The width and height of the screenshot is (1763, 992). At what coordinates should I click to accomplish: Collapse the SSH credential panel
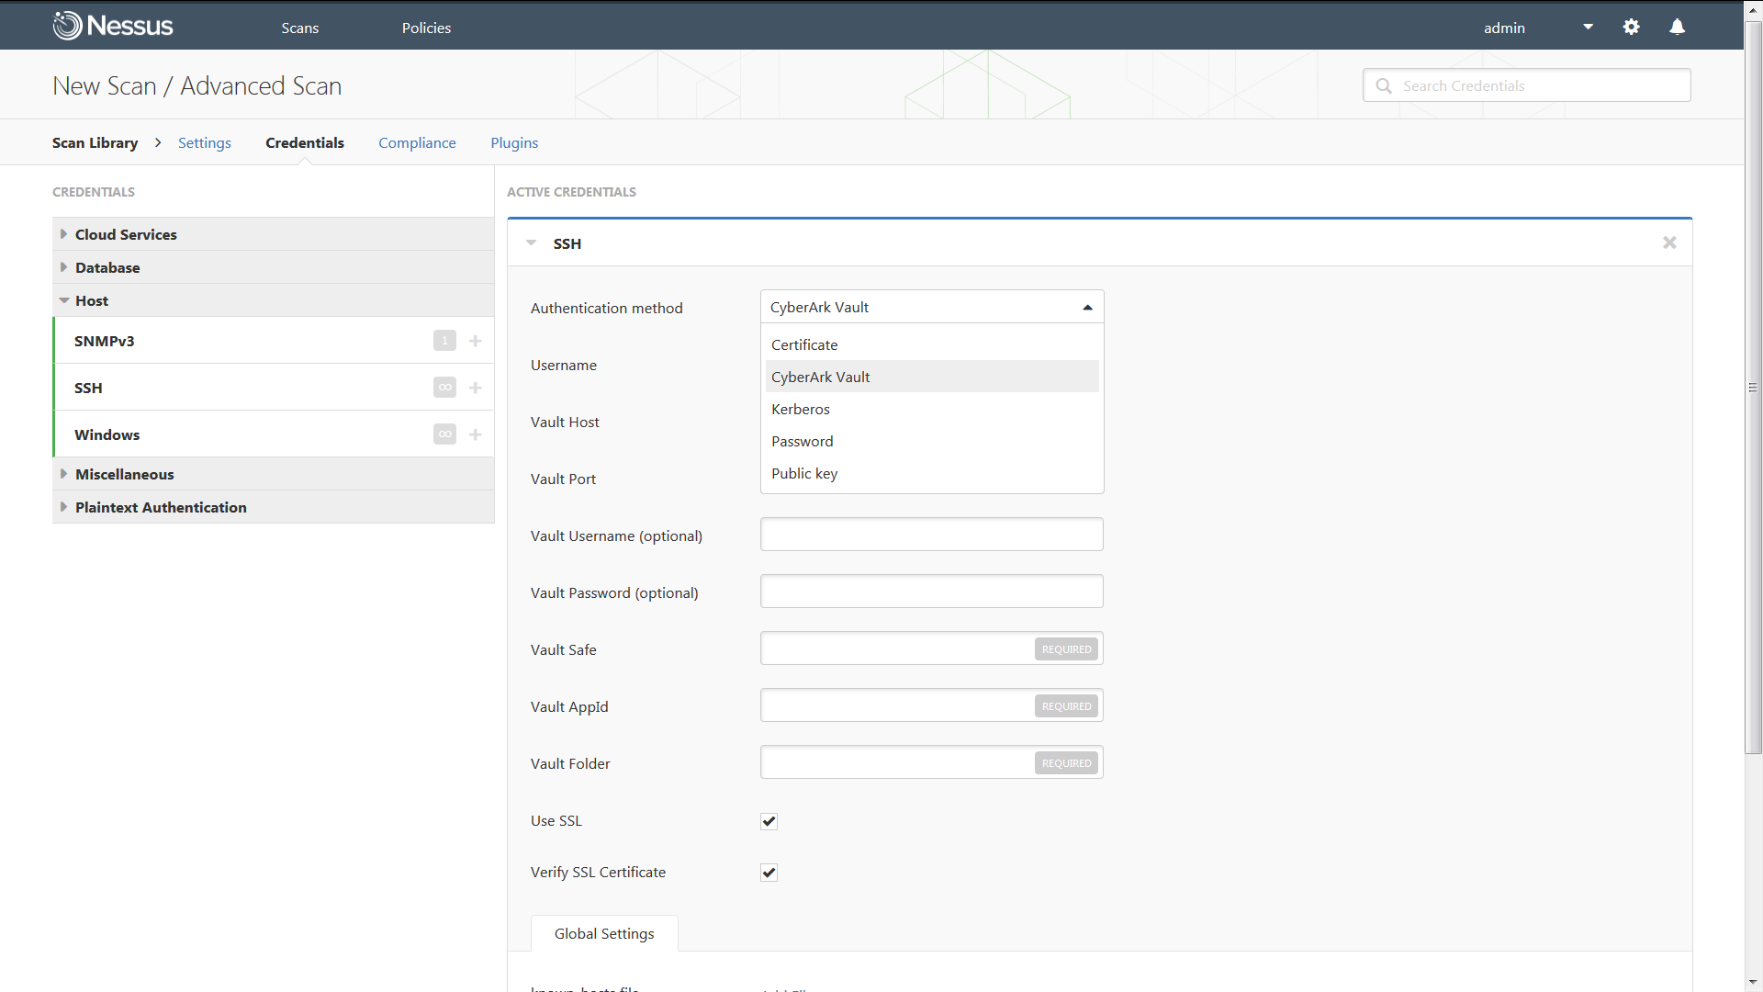tap(531, 243)
